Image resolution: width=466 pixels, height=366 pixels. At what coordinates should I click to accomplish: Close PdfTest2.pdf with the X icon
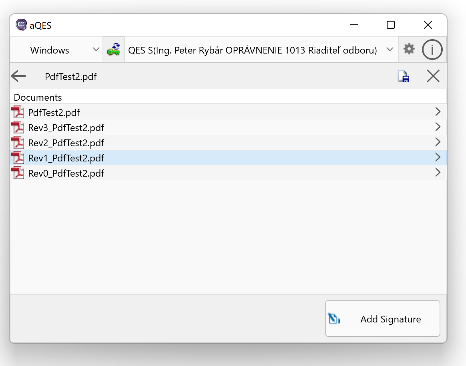pos(433,76)
